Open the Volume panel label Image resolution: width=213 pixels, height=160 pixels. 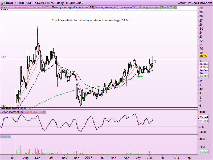click(6, 136)
